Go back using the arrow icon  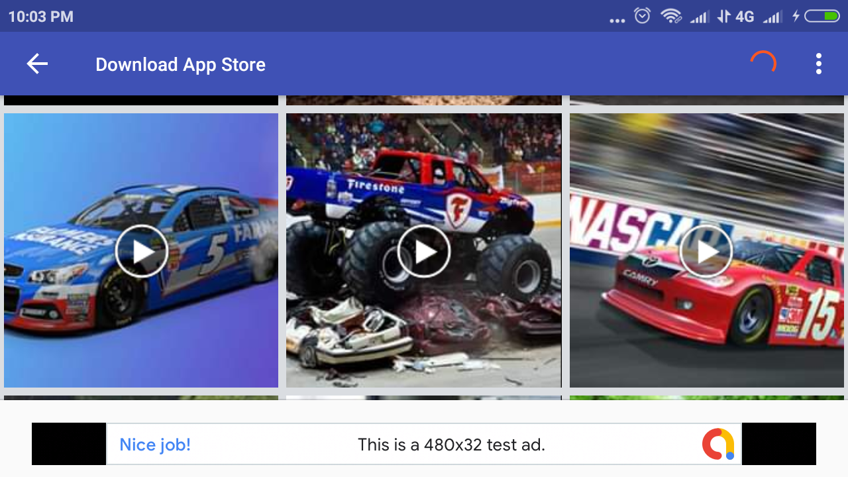click(x=37, y=64)
